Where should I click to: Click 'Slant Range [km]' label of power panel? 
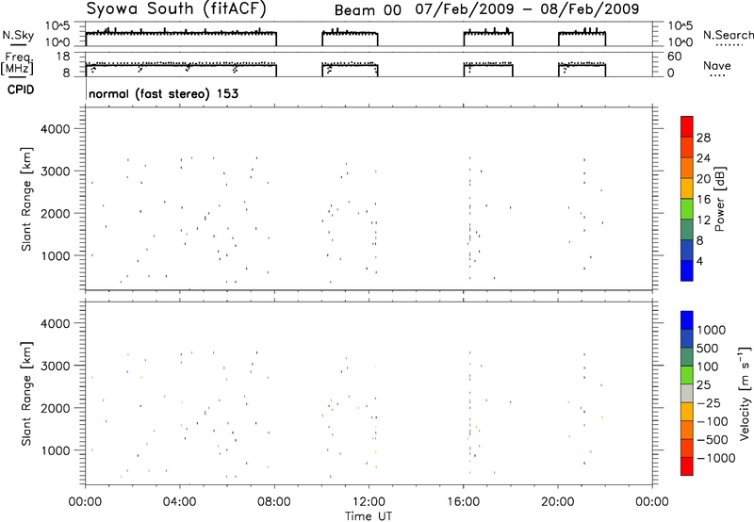coord(26,199)
